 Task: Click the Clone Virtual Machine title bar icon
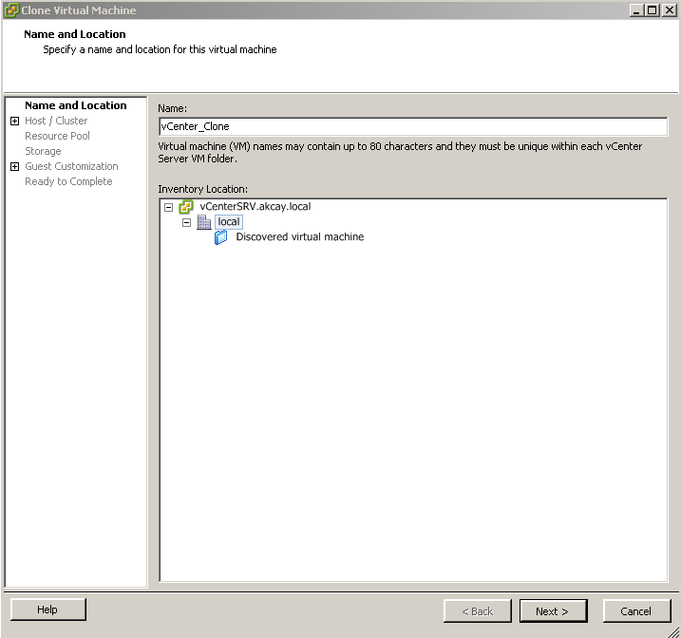[x=11, y=10]
